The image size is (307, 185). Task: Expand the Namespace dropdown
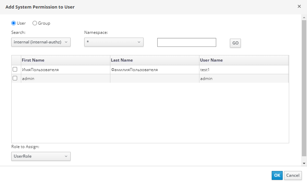tap(114, 42)
